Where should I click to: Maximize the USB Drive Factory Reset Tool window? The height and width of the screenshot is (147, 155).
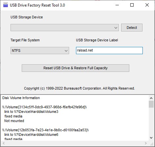(x=132, y=5)
